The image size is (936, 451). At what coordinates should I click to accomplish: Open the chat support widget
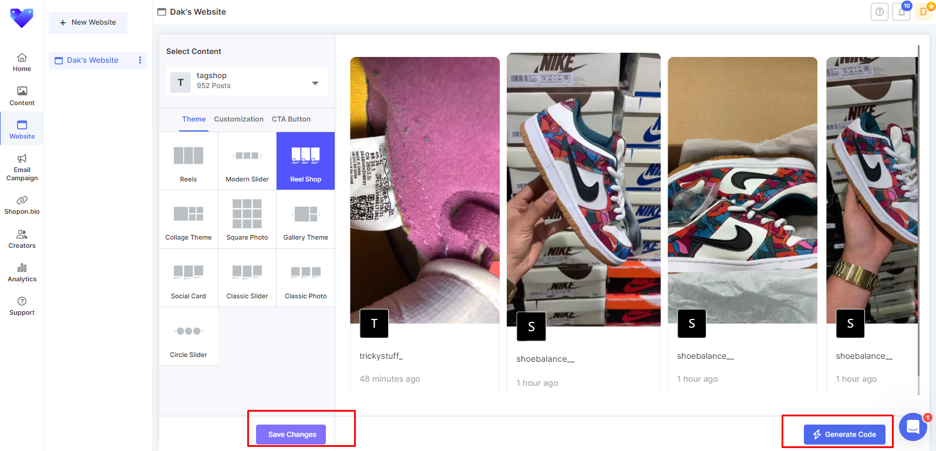click(x=913, y=427)
